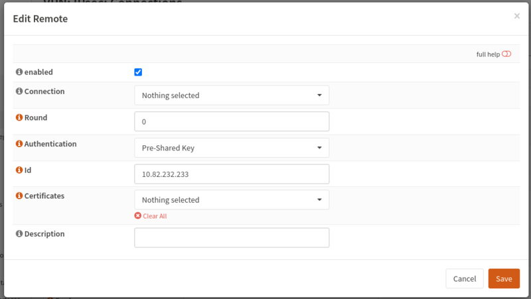
Task: Click info icon beside enabled label
Action: coord(19,72)
